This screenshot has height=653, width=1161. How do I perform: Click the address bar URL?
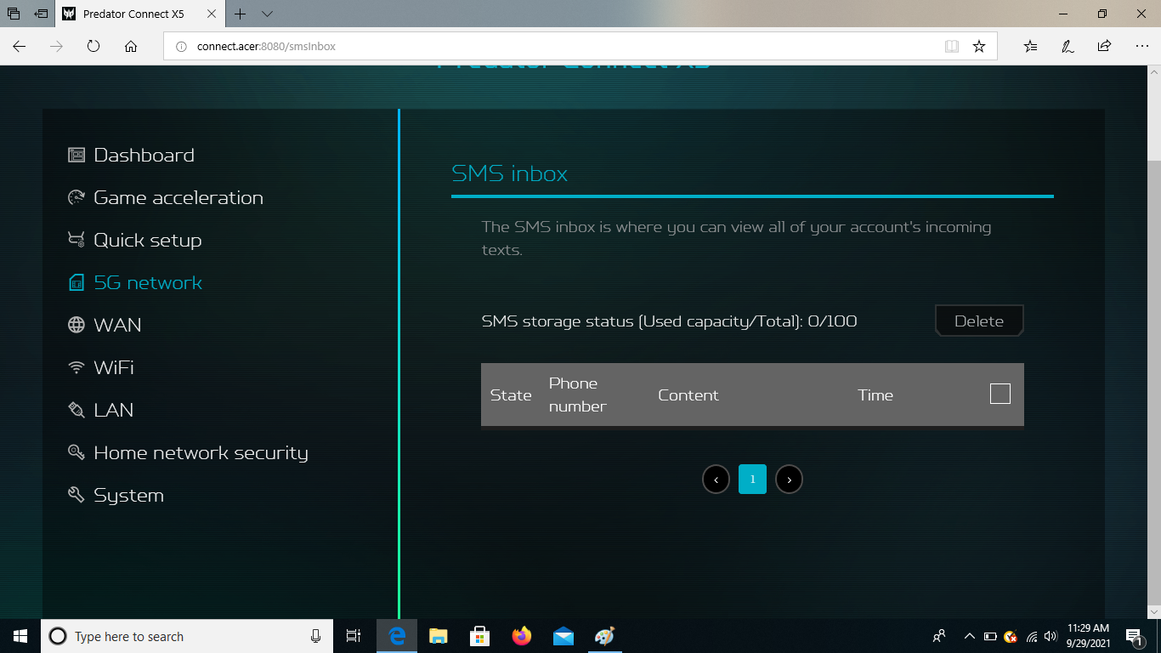coord(266,47)
